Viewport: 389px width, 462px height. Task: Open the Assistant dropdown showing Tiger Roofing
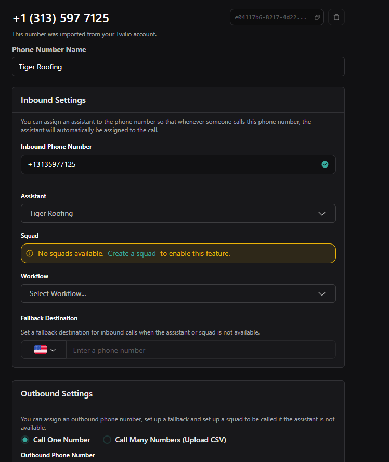coord(178,213)
